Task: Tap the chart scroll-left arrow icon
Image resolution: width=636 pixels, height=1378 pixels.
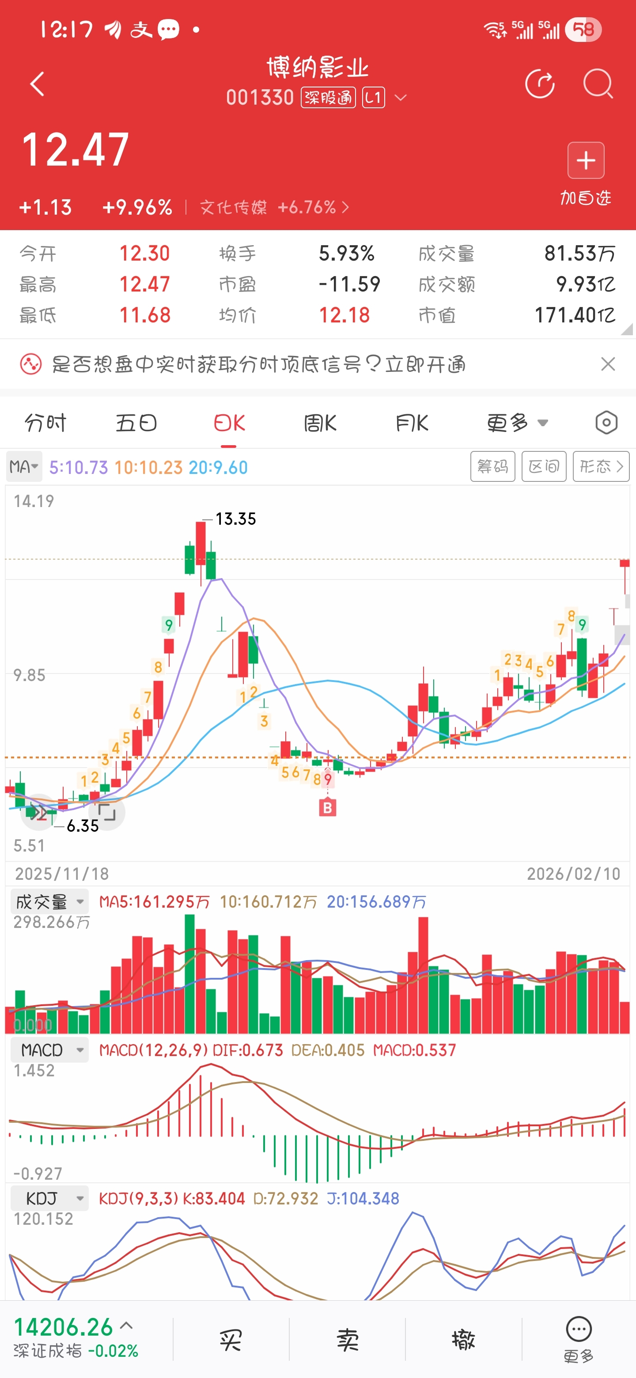Action: pyautogui.click(x=38, y=813)
